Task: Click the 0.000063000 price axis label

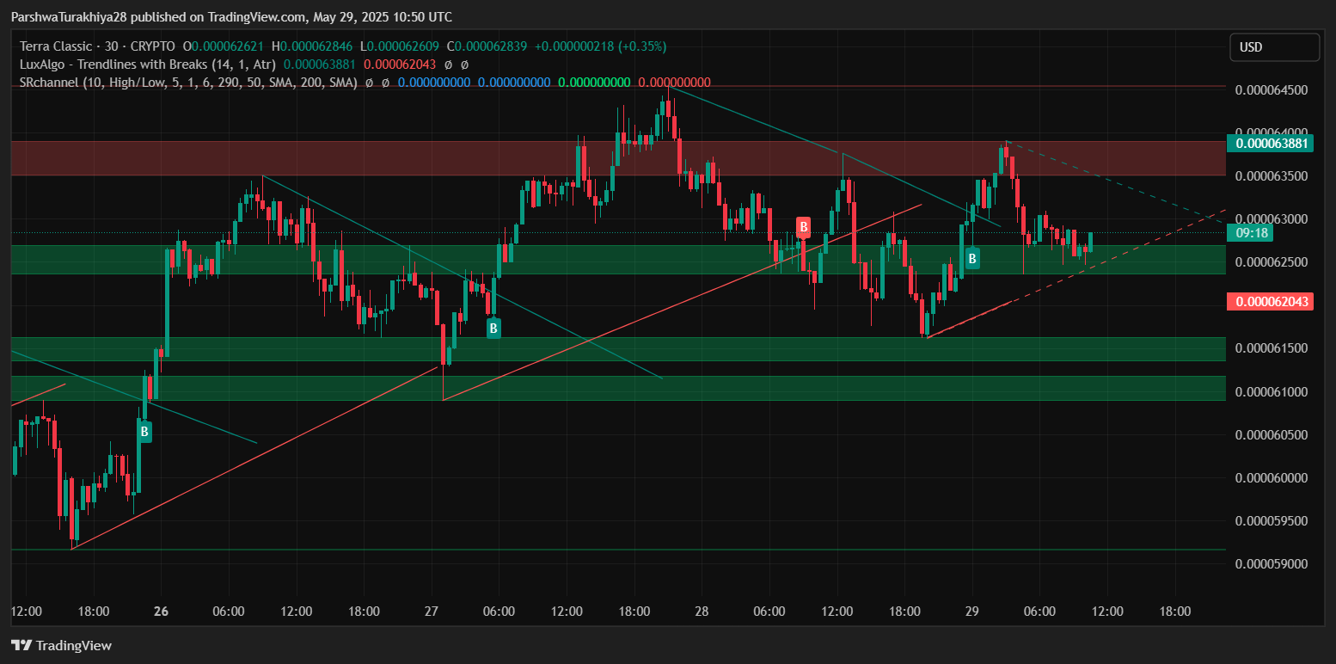Action: (x=1271, y=218)
